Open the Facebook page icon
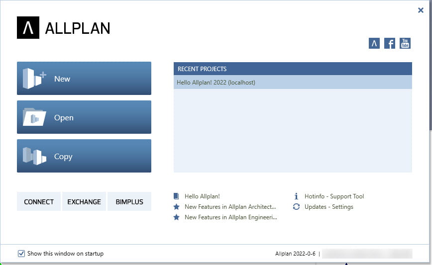The width and height of the screenshot is (432, 265). coord(390,43)
